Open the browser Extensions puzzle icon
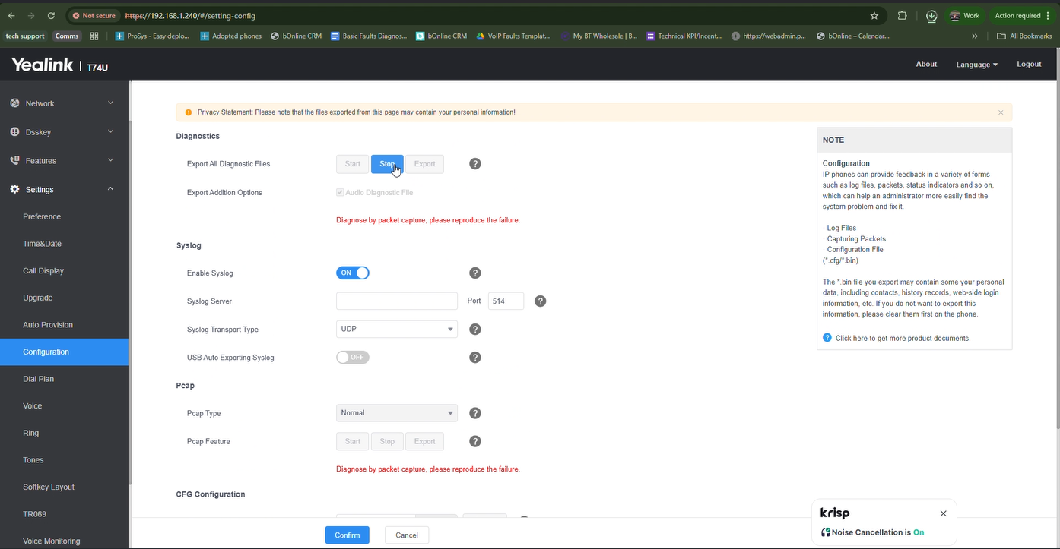This screenshot has width=1060, height=549. point(903,15)
